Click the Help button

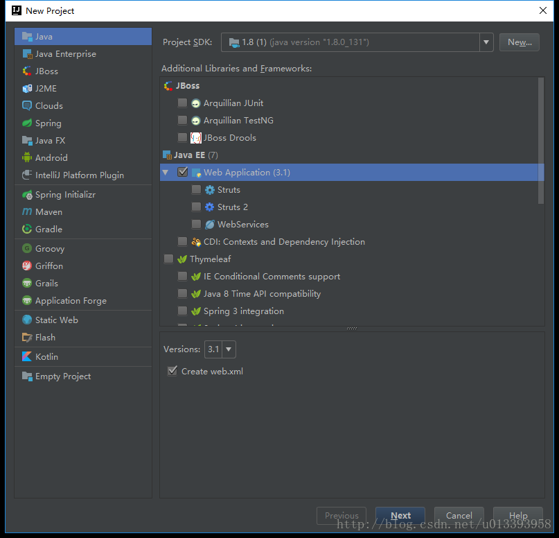click(518, 516)
